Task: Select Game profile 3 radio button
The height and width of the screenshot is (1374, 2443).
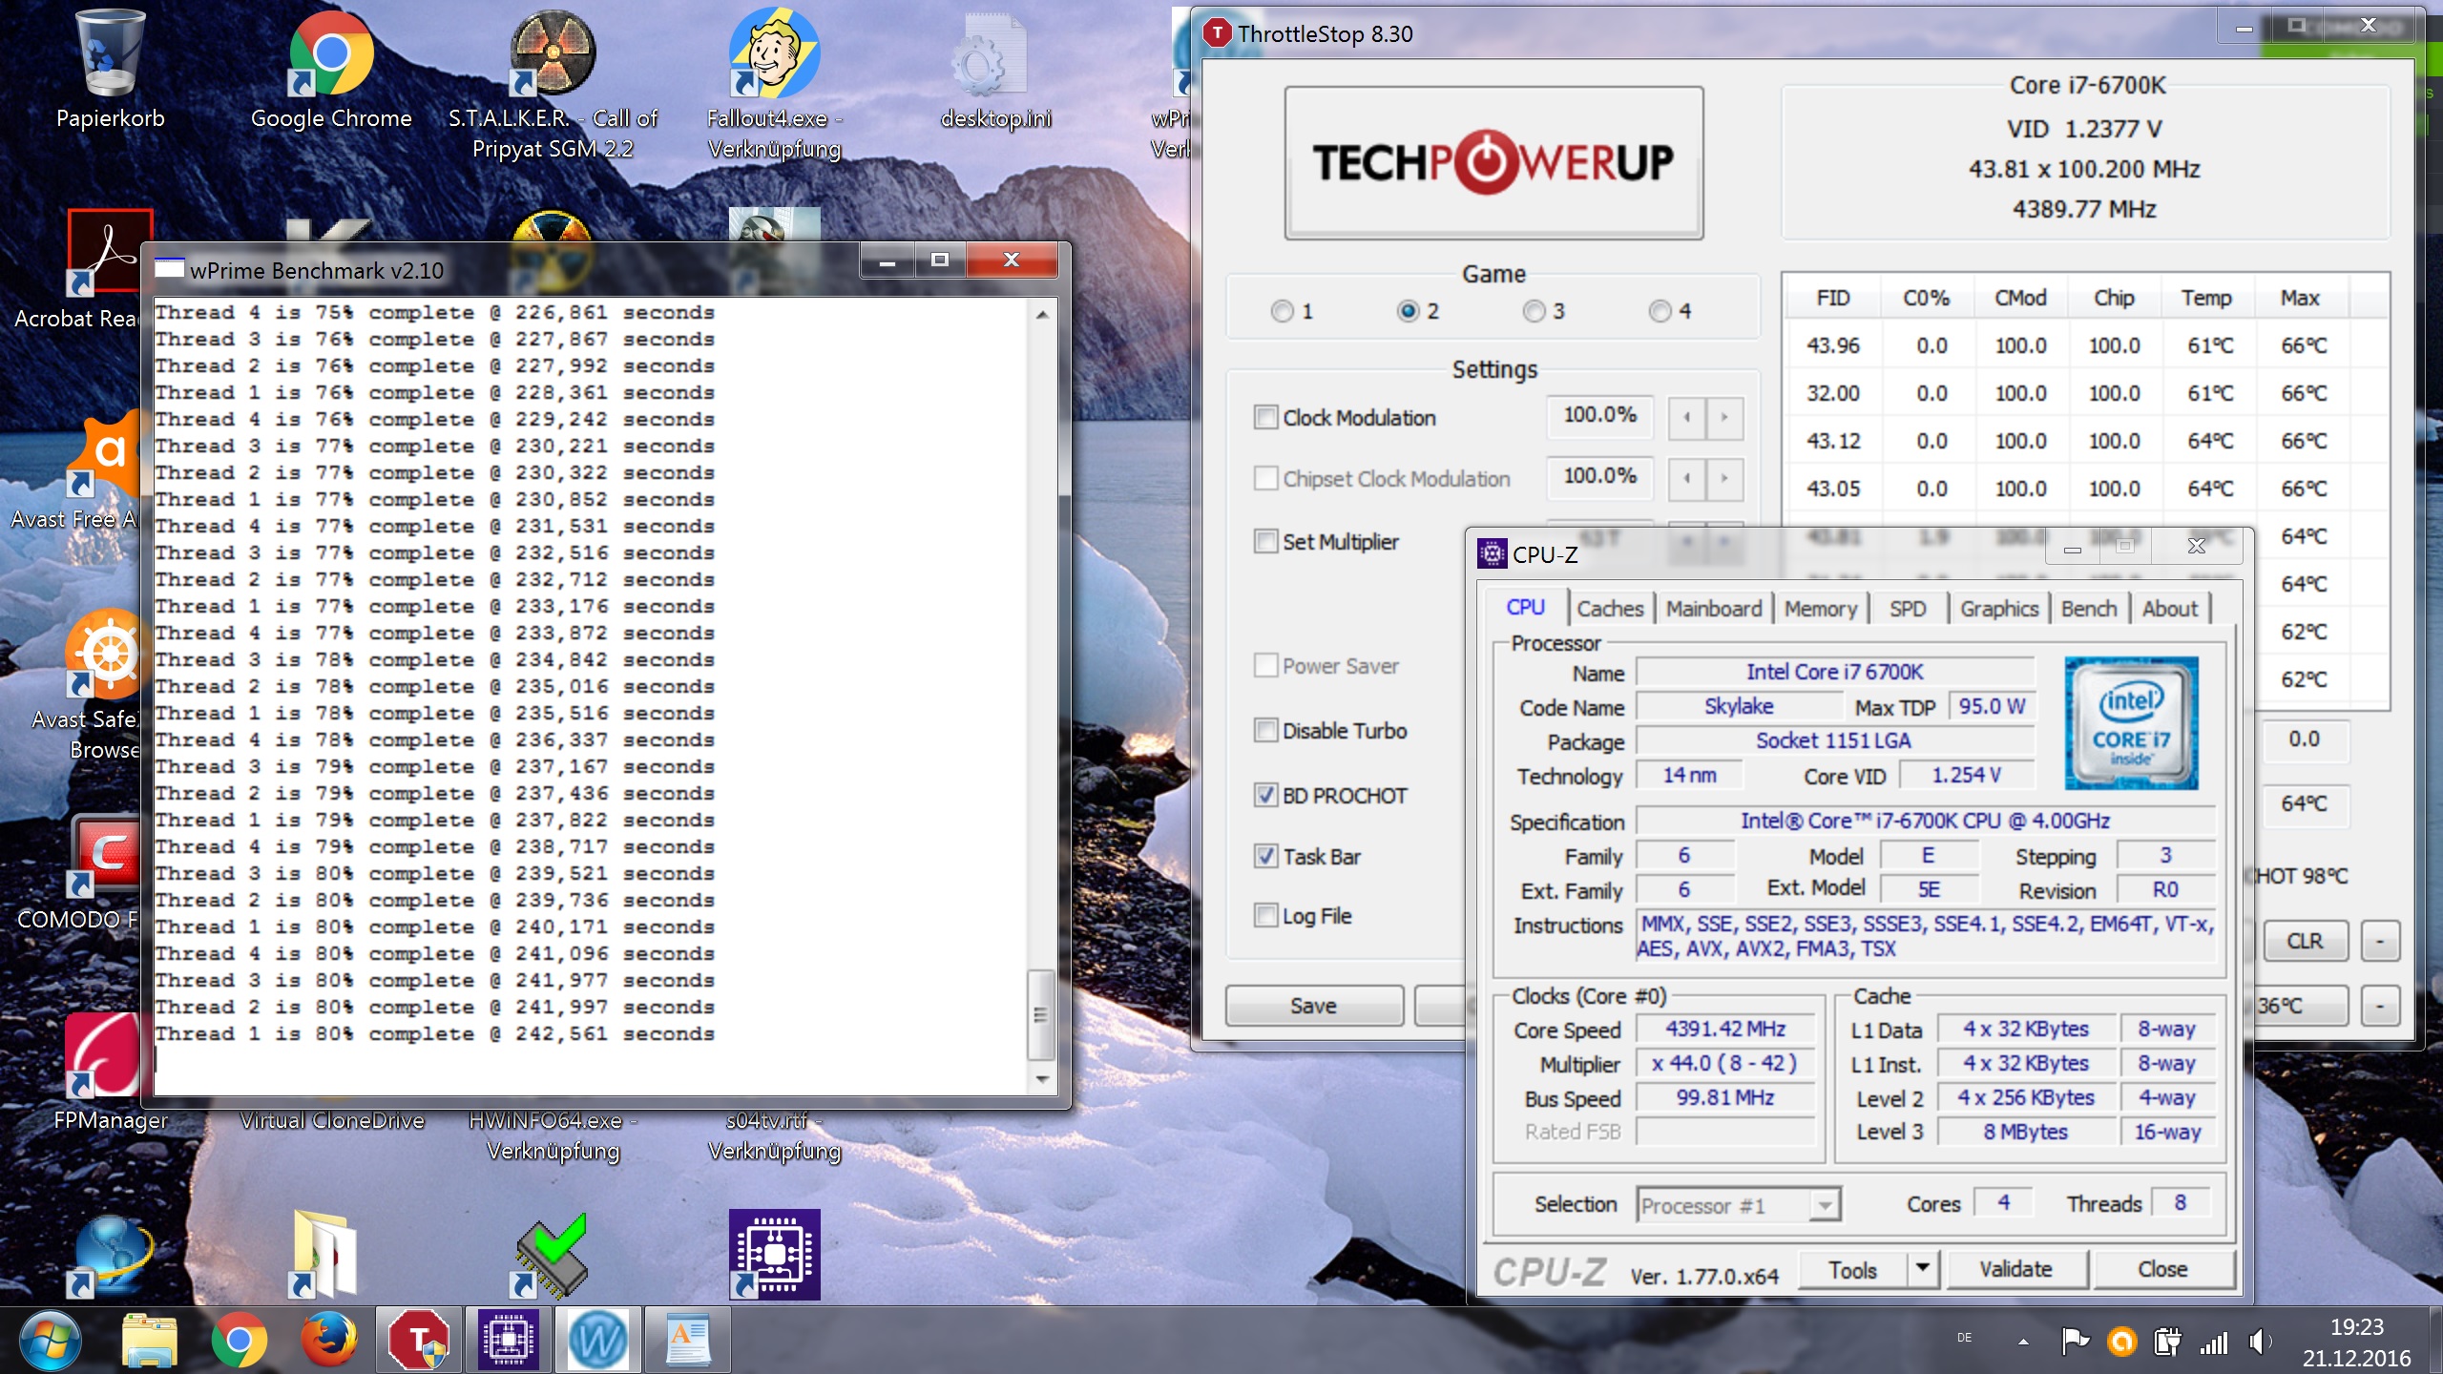Action: (x=1534, y=311)
